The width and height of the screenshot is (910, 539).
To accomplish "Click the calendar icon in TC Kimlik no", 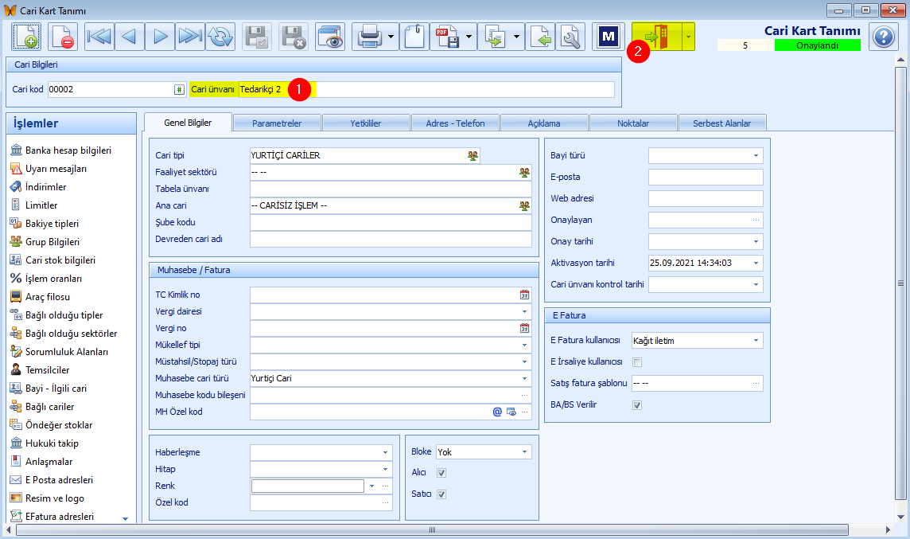I will pos(525,295).
